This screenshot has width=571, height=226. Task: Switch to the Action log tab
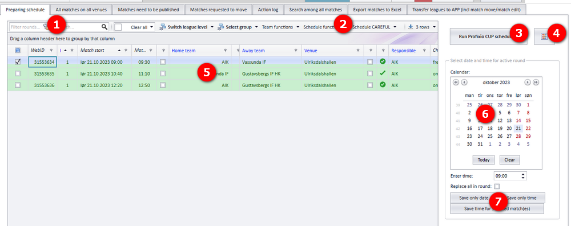pos(268,10)
